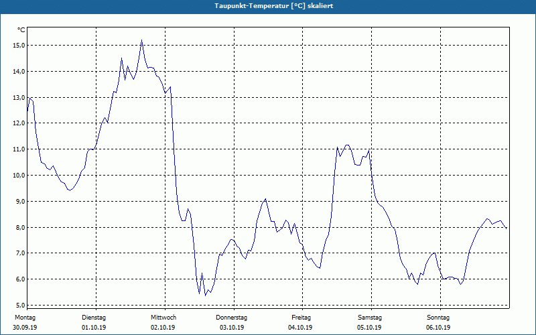Select the 10,0 axis value
Viewport: 536px width, 335px height.
(19, 175)
